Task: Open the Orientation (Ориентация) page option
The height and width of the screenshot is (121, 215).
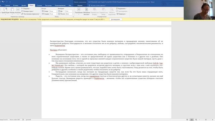Action: coord(5,11)
